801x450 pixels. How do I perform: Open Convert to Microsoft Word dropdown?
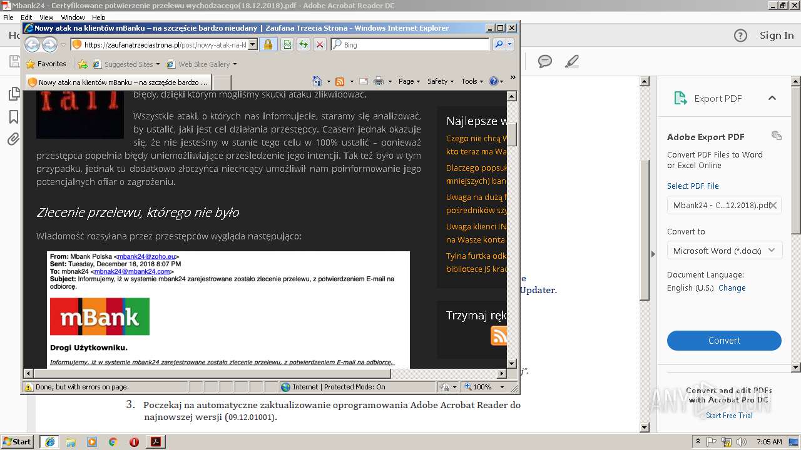(x=724, y=251)
